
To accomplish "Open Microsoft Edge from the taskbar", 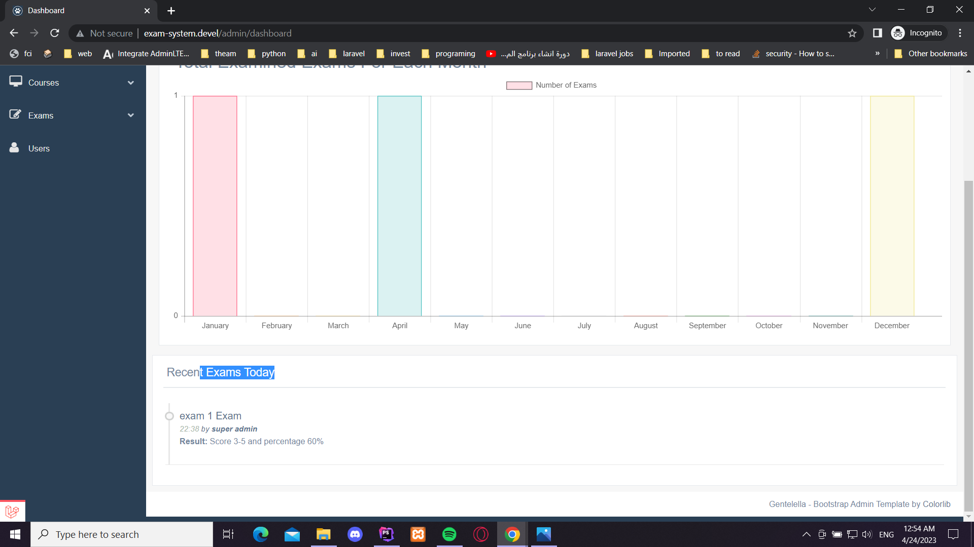I will click(x=261, y=534).
